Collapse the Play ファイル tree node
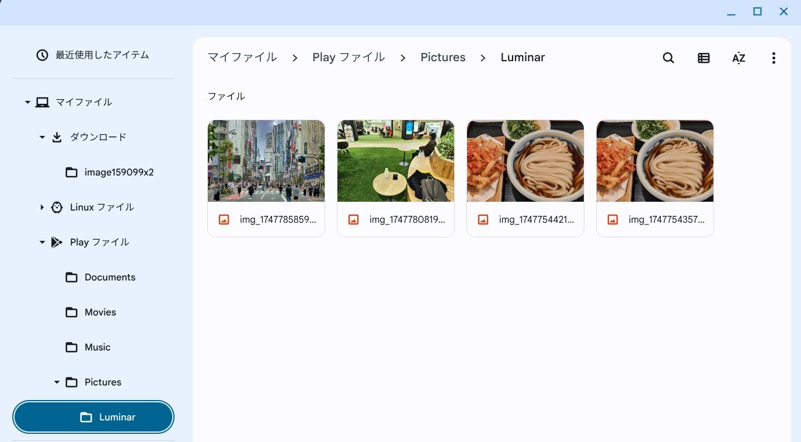 pyautogui.click(x=42, y=243)
